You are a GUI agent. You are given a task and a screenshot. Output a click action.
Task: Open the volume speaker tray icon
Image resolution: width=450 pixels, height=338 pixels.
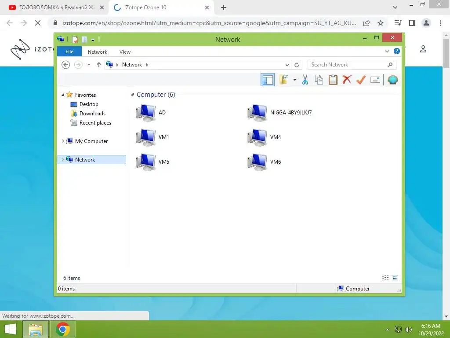[409, 330]
